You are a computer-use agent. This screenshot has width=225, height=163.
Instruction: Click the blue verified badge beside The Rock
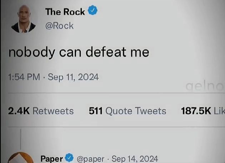pyautogui.click(x=92, y=10)
